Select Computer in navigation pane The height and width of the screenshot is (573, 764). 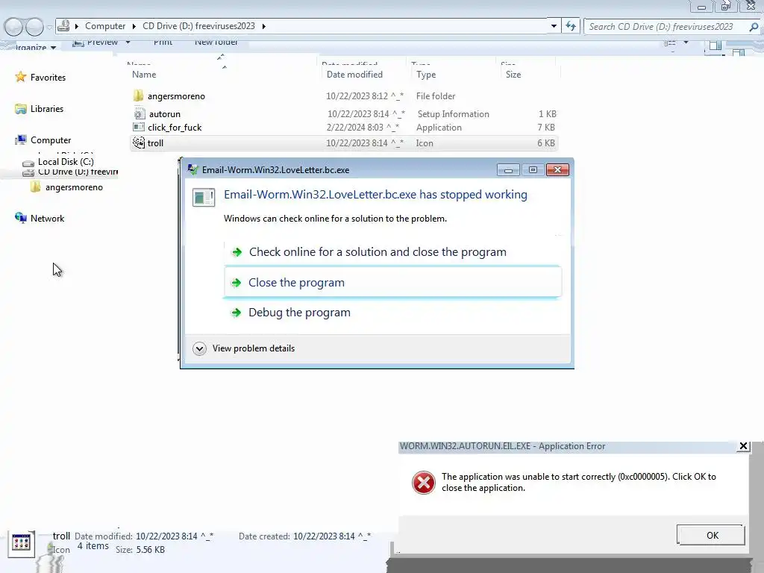51,140
